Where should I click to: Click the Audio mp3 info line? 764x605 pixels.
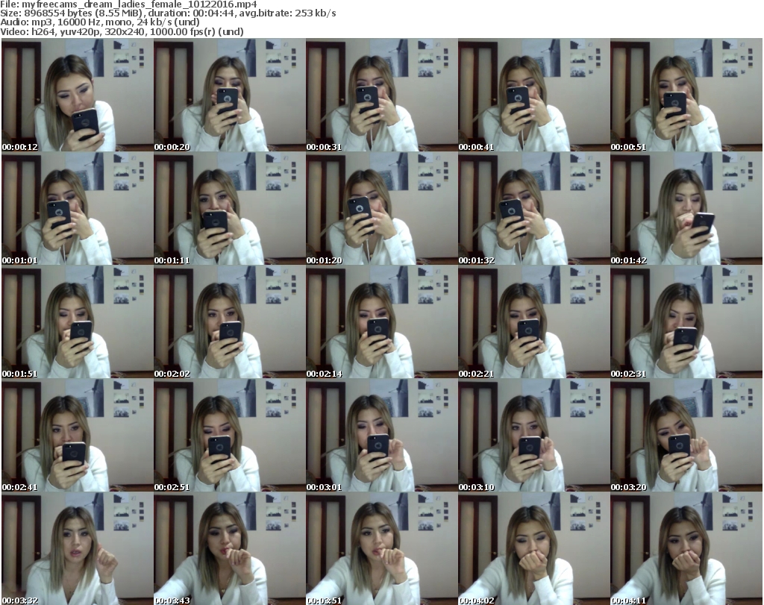(x=100, y=22)
